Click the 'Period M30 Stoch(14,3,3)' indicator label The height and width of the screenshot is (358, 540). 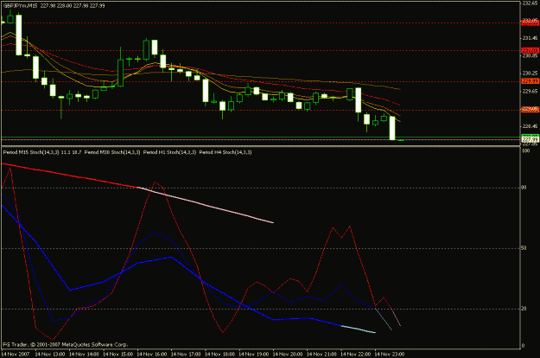112,152
